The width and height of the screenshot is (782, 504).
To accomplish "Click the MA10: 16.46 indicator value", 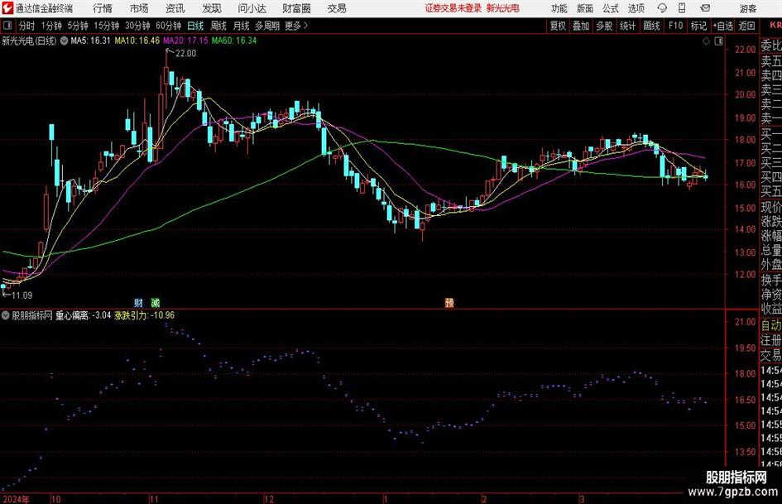I will pos(137,41).
